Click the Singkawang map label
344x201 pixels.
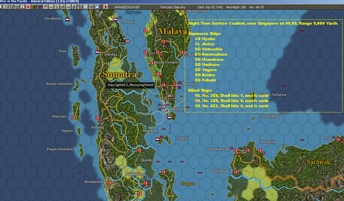point(219,149)
